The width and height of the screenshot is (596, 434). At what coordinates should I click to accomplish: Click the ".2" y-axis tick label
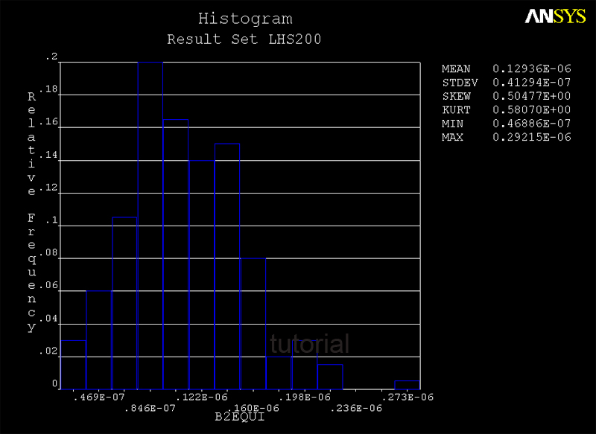(51, 57)
